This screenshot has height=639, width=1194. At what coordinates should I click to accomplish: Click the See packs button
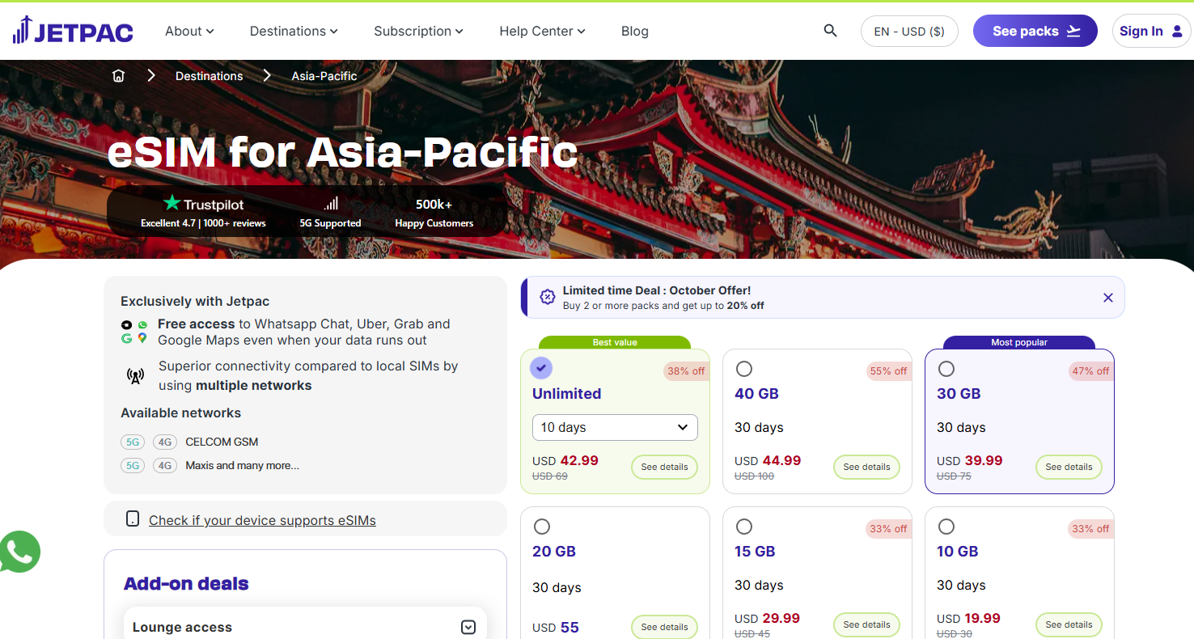pyautogui.click(x=1035, y=32)
